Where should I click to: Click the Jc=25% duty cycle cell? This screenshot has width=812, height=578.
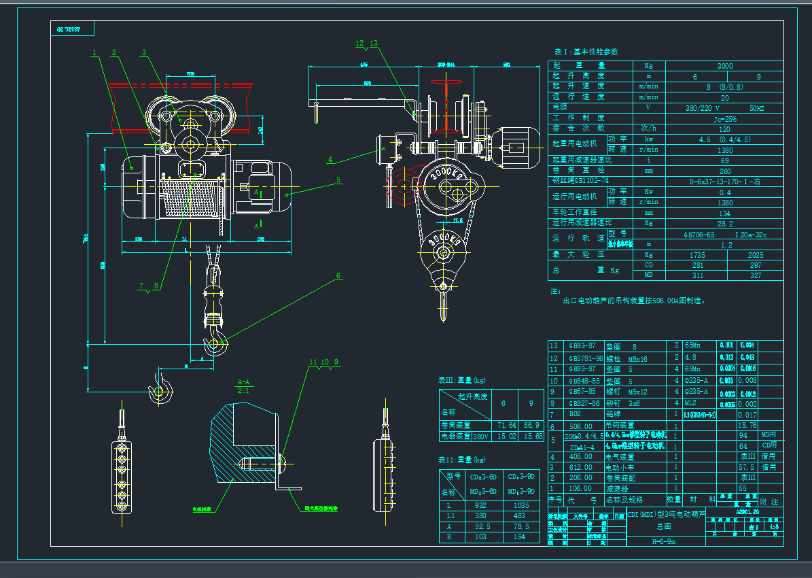click(724, 118)
